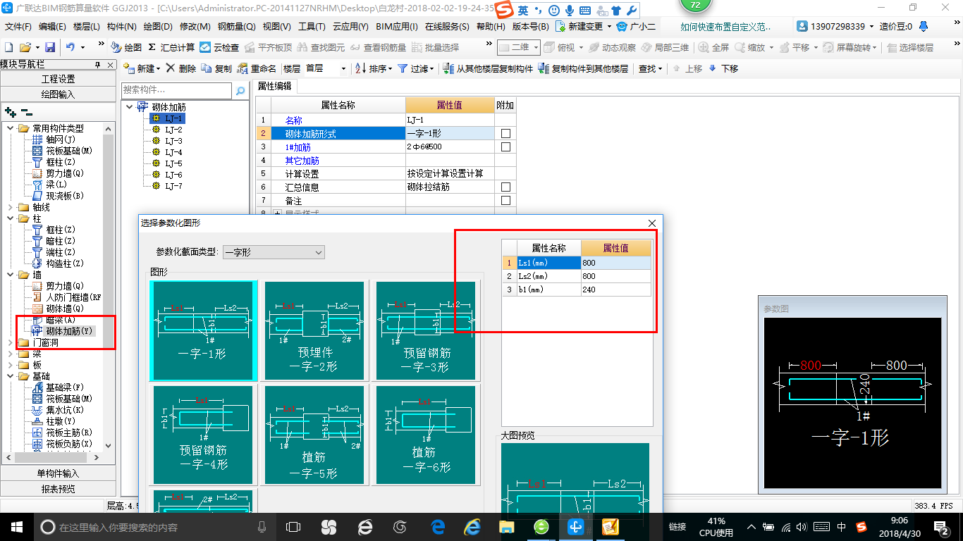
Task: Click the search magnifier next to 搜索构件
Action: pyautogui.click(x=240, y=90)
